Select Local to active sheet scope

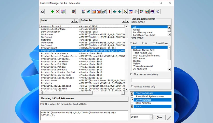(144, 35)
